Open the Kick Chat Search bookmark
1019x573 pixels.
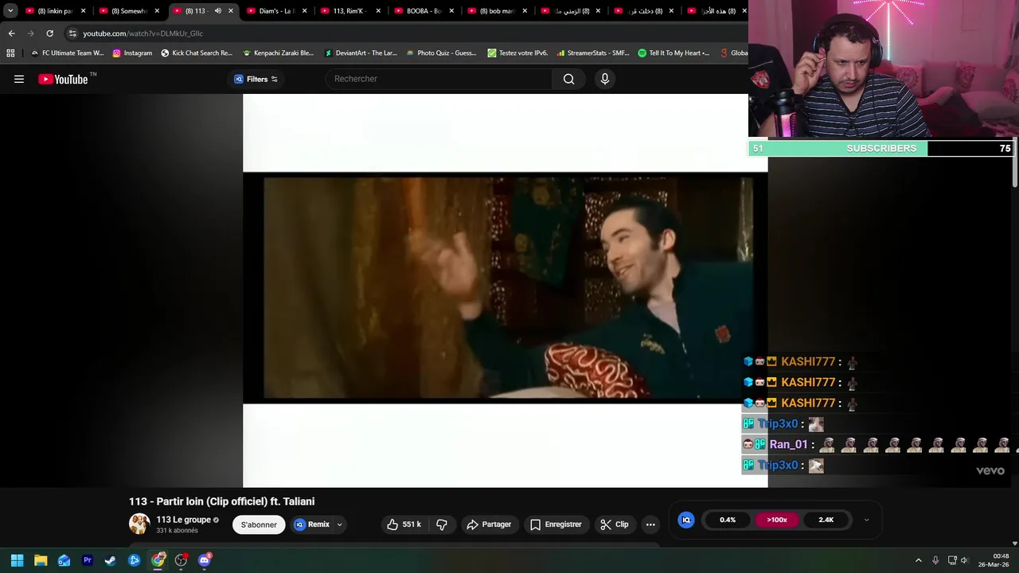tap(197, 53)
